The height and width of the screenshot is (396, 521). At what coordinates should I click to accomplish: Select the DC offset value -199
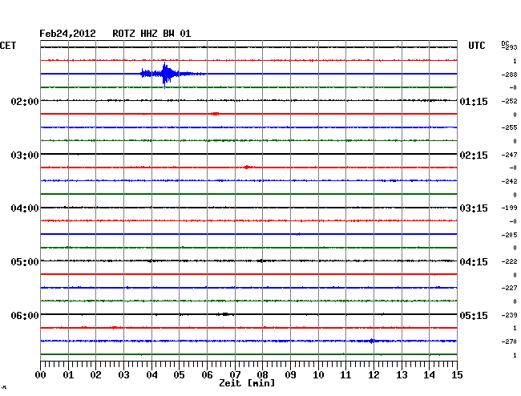point(509,208)
